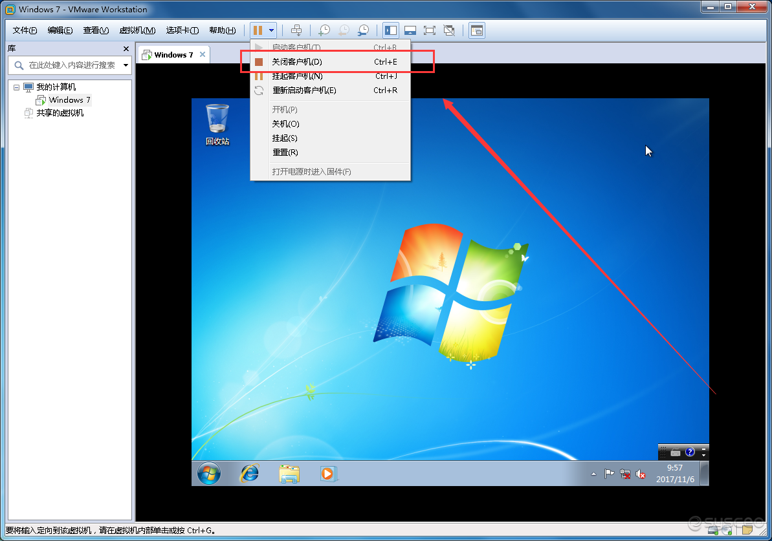Minimize the language bar
The width and height of the screenshot is (772, 541).
point(703,449)
